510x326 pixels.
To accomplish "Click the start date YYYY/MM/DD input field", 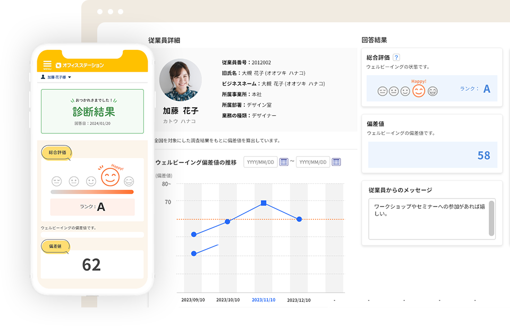I will tap(260, 162).
